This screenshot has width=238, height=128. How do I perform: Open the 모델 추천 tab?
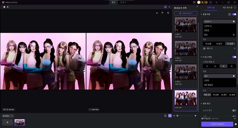tap(211, 8)
